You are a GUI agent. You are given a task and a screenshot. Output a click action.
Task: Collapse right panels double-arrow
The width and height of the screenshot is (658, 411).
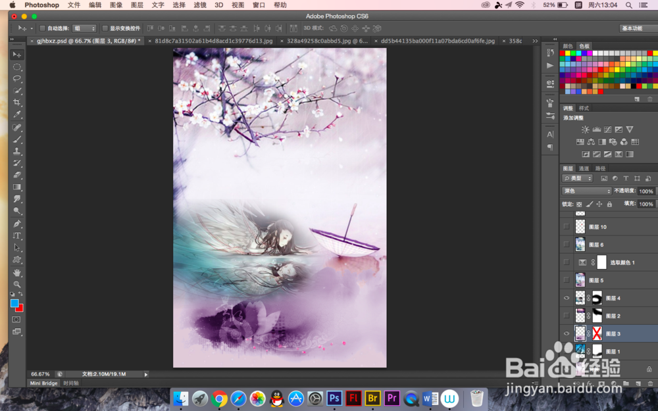tap(555, 39)
